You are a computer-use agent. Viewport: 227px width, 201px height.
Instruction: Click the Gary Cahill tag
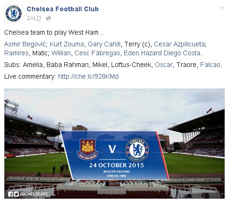[x=104, y=44]
